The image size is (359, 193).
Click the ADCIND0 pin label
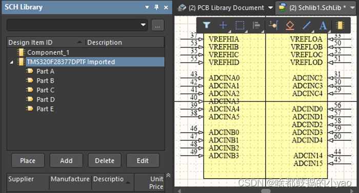pos(307,109)
